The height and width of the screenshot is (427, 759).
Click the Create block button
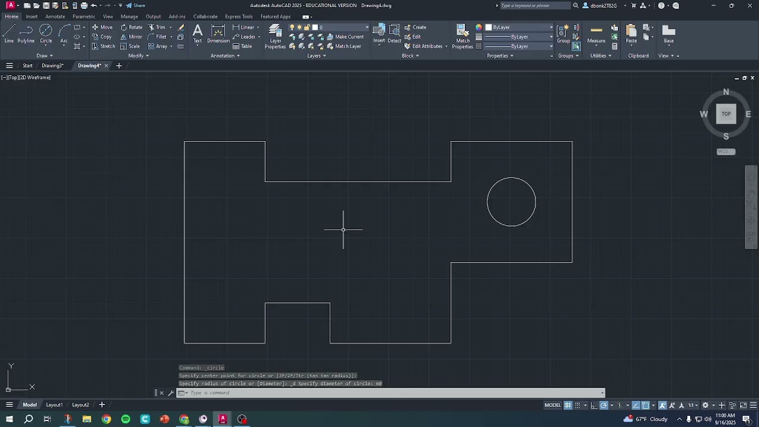(x=415, y=27)
